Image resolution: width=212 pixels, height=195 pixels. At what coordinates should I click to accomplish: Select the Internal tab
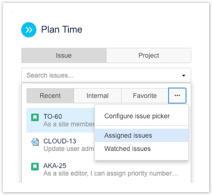coord(98,96)
